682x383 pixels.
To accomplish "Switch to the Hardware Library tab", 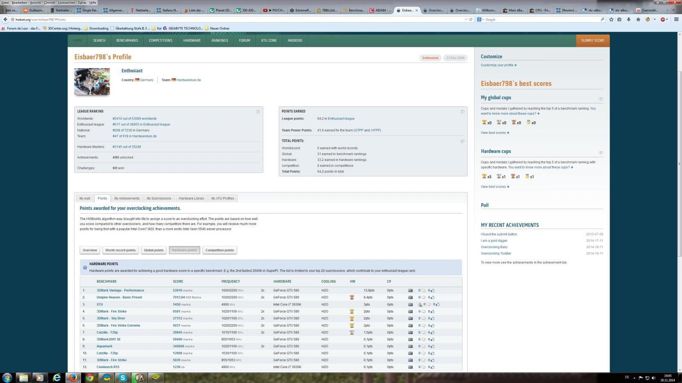I will pyautogui.click(x=191, y=198).
